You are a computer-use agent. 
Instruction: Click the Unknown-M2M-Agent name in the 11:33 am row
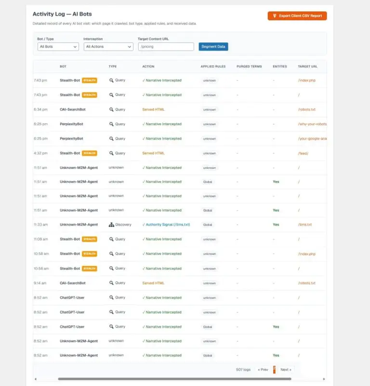(79, 224)
